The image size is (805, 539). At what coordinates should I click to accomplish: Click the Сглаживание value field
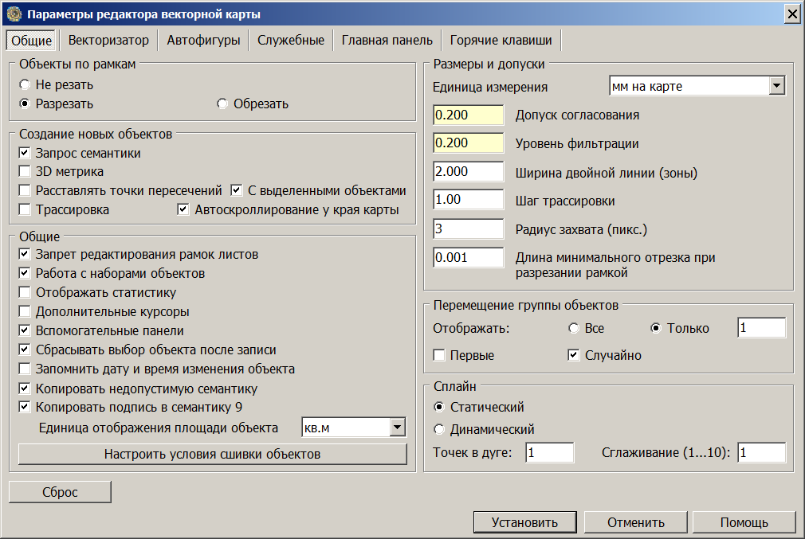point(761,453)
